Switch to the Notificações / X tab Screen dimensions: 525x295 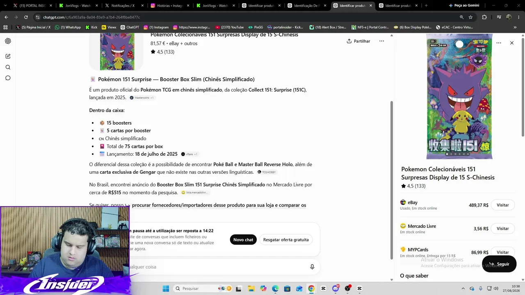point(123,6)
